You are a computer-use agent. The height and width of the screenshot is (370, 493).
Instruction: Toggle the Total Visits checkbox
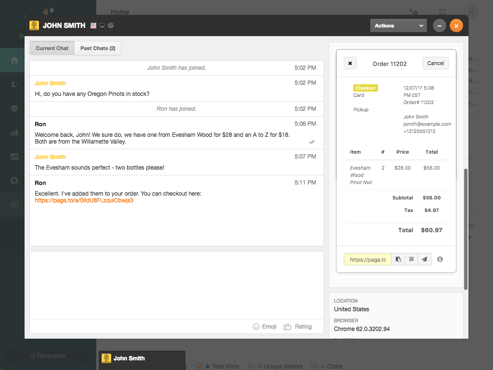tap(199, 367)
